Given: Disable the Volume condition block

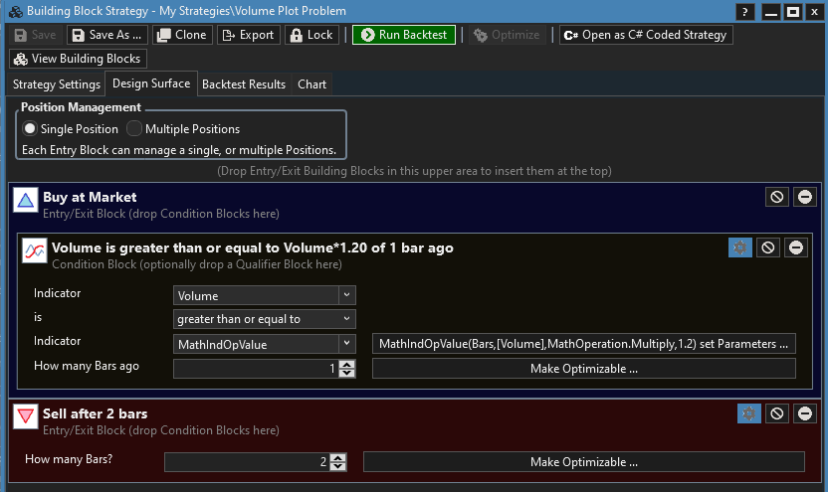Looking at the screenshot, I should coord(768,247).
